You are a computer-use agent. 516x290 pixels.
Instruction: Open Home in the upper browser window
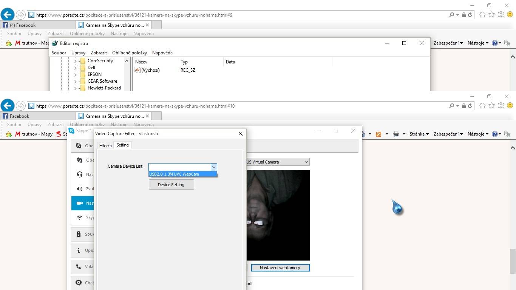click(482, 15)
